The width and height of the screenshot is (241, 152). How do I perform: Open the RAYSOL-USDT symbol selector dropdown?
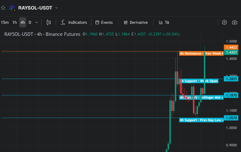[x=56, y=8]
